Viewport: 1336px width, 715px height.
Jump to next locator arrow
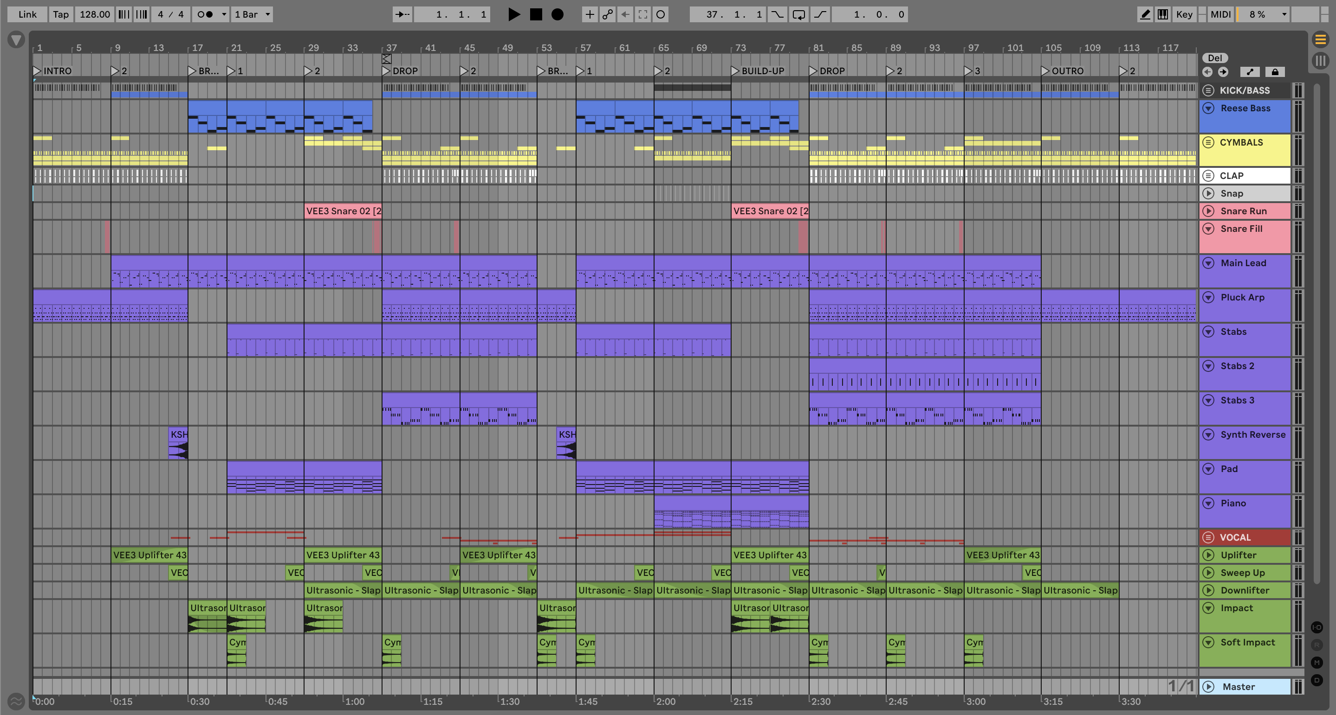pyautogui.click(x=1224, y=72)
